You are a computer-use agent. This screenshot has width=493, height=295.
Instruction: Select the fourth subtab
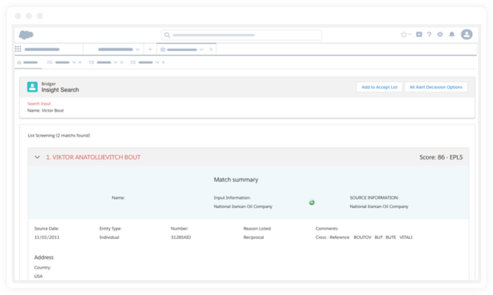point(142,63)
